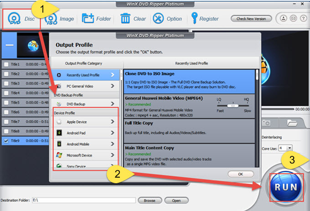Load a DVD with the Disc button
The image size is (310, 211).
tap(21, 19)
